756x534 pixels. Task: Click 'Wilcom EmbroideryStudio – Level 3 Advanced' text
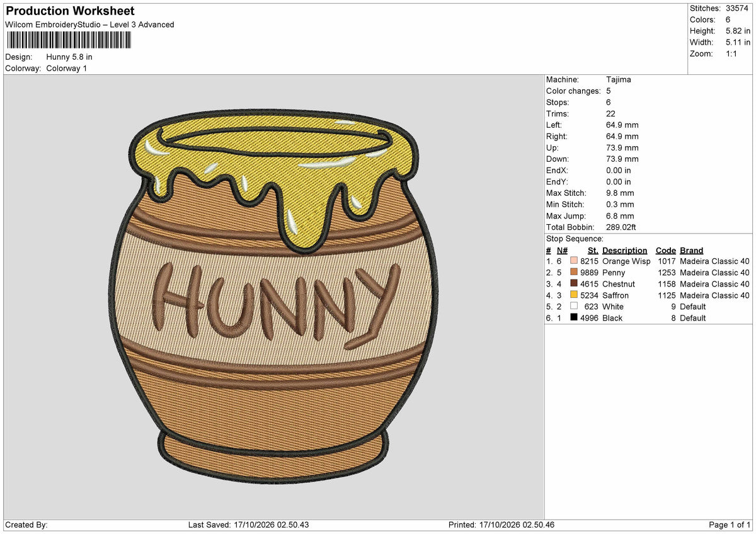pyautogui.click(x=89, y=25)
